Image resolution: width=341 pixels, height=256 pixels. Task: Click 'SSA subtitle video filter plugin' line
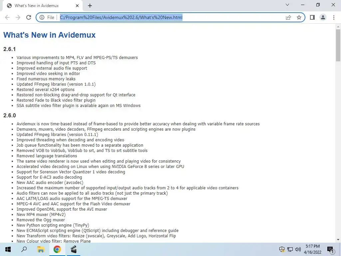79,106
